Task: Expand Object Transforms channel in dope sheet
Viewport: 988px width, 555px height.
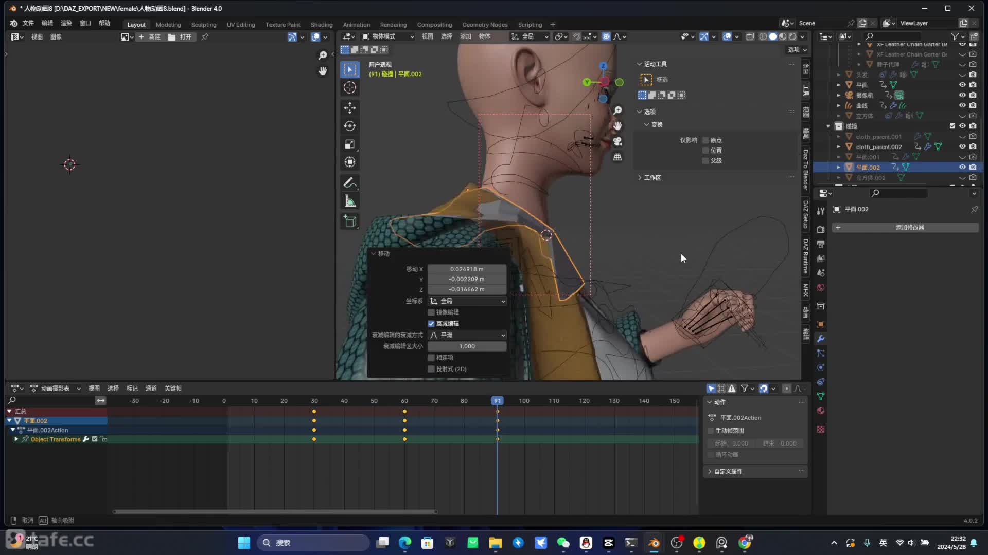Action: [16, 439]
